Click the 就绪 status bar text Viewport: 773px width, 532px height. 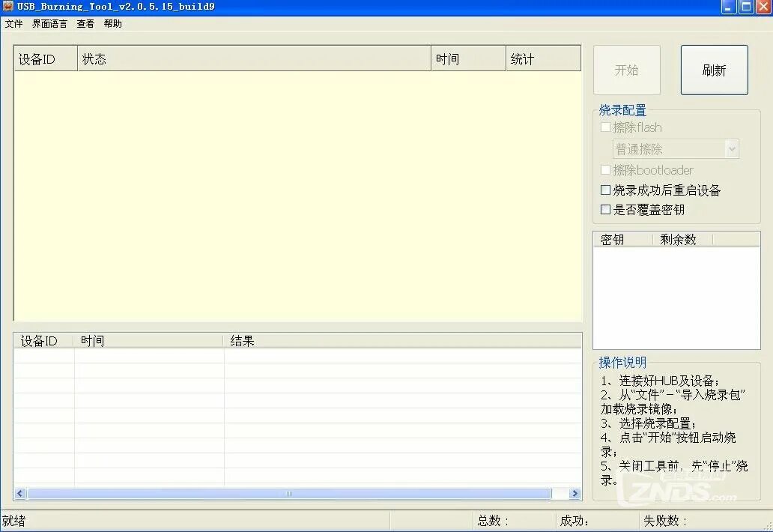13,521
